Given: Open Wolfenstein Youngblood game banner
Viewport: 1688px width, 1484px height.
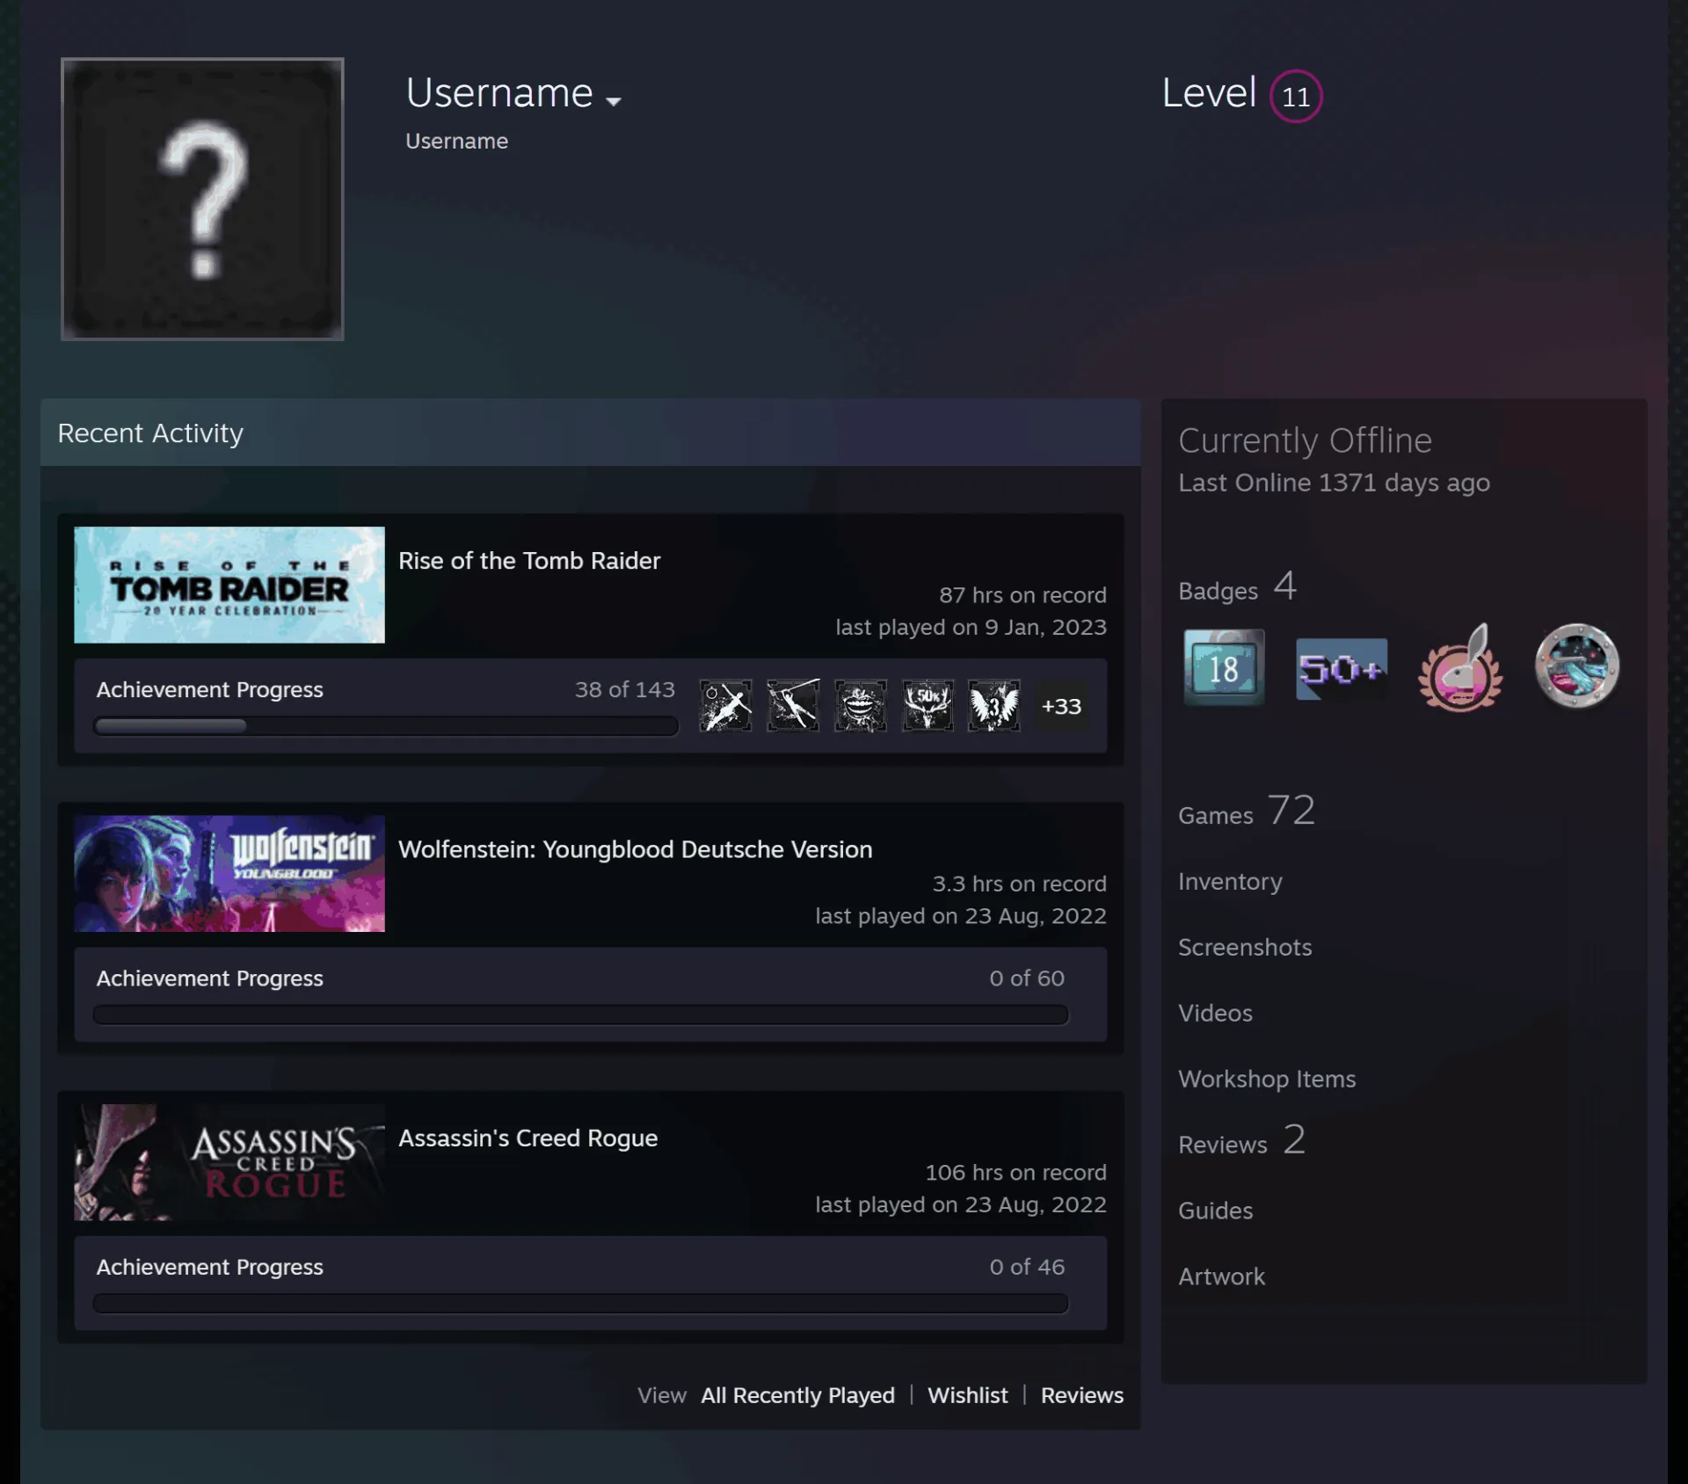Looking at the screenshot, I should coord(229,873).
